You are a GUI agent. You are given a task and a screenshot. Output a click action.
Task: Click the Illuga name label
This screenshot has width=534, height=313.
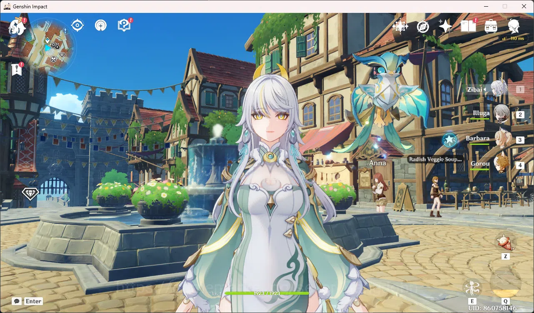pos(481,113)
